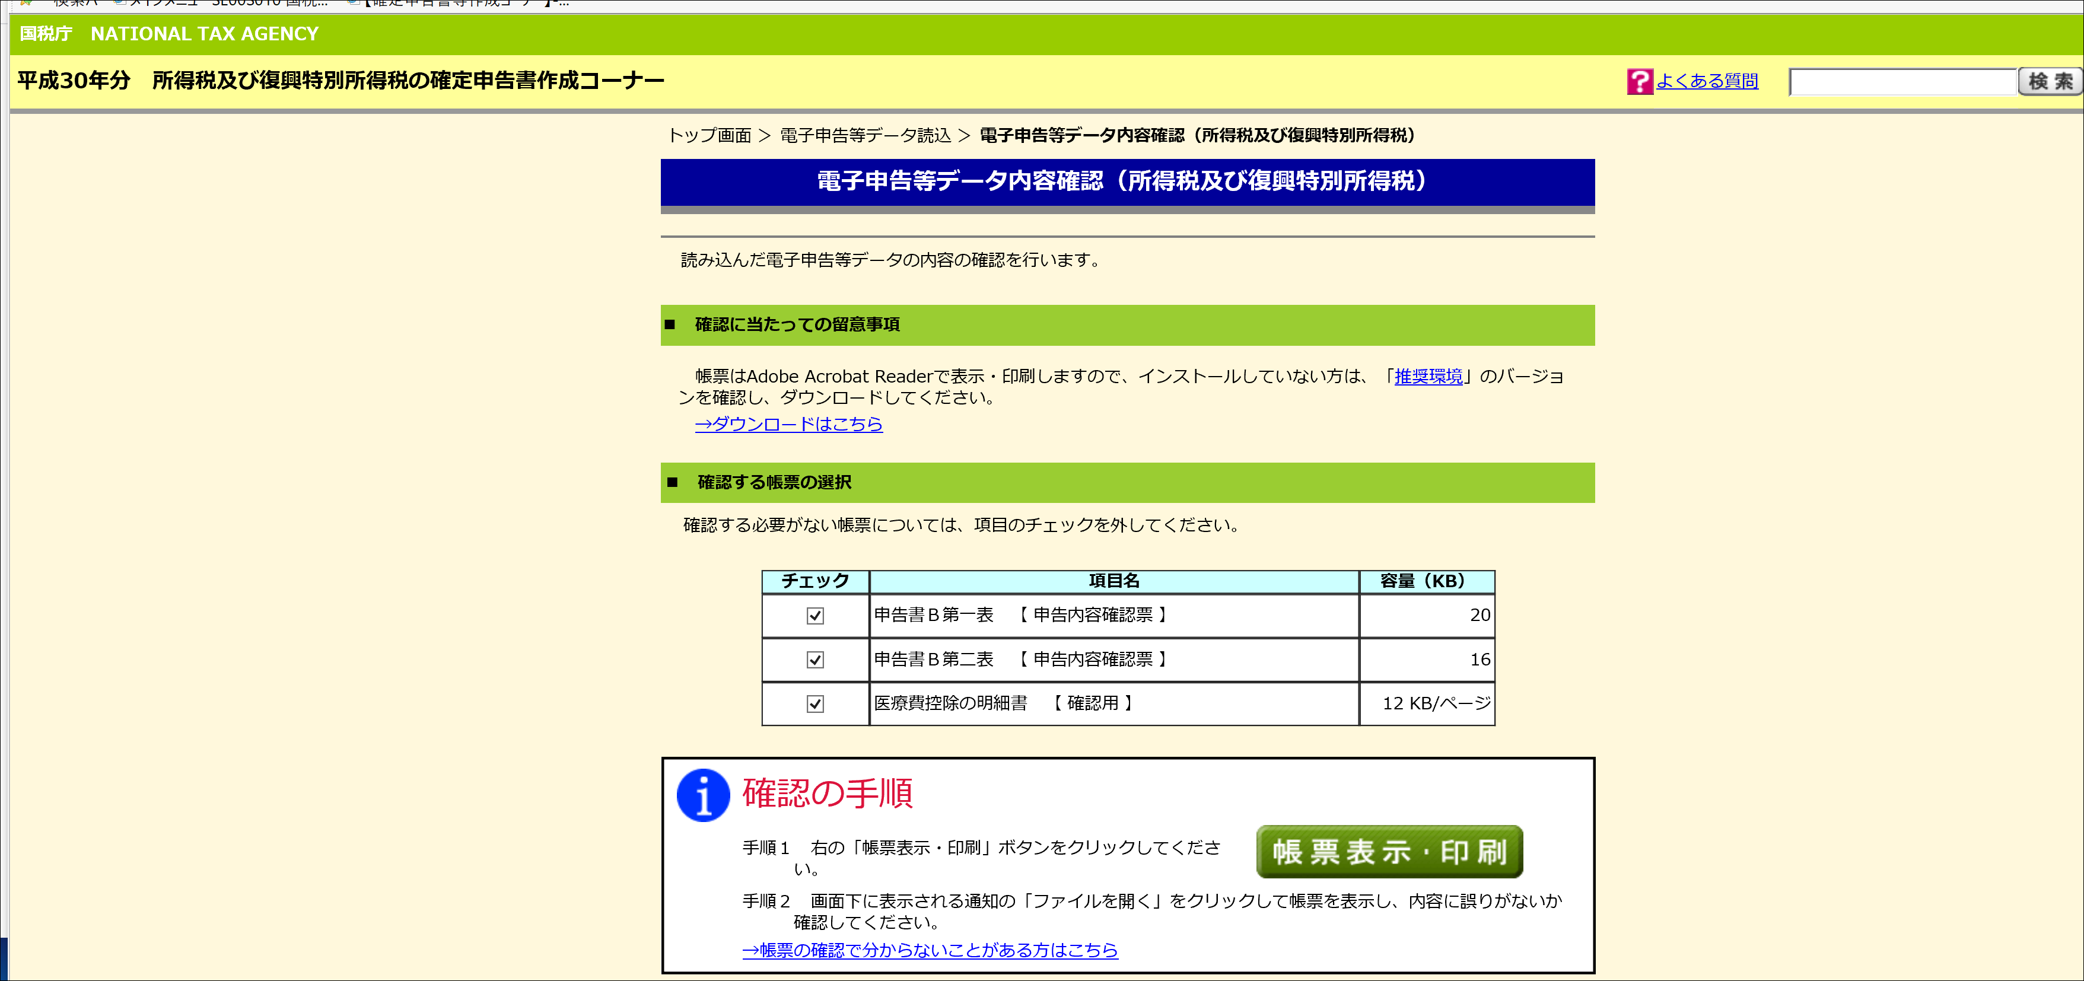Click the 確認の手順 red heading
The image size is (2084, 981).
tap(828, 792)
